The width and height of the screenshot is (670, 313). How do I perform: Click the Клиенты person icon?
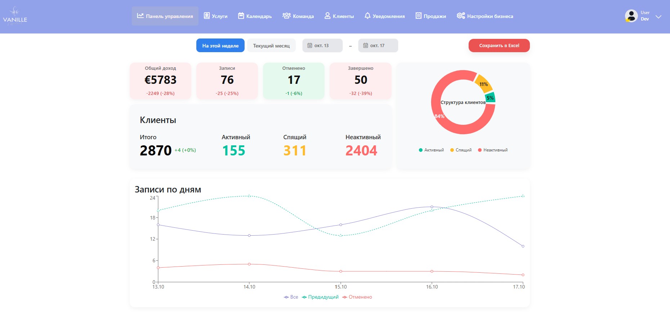pos(327,16)
